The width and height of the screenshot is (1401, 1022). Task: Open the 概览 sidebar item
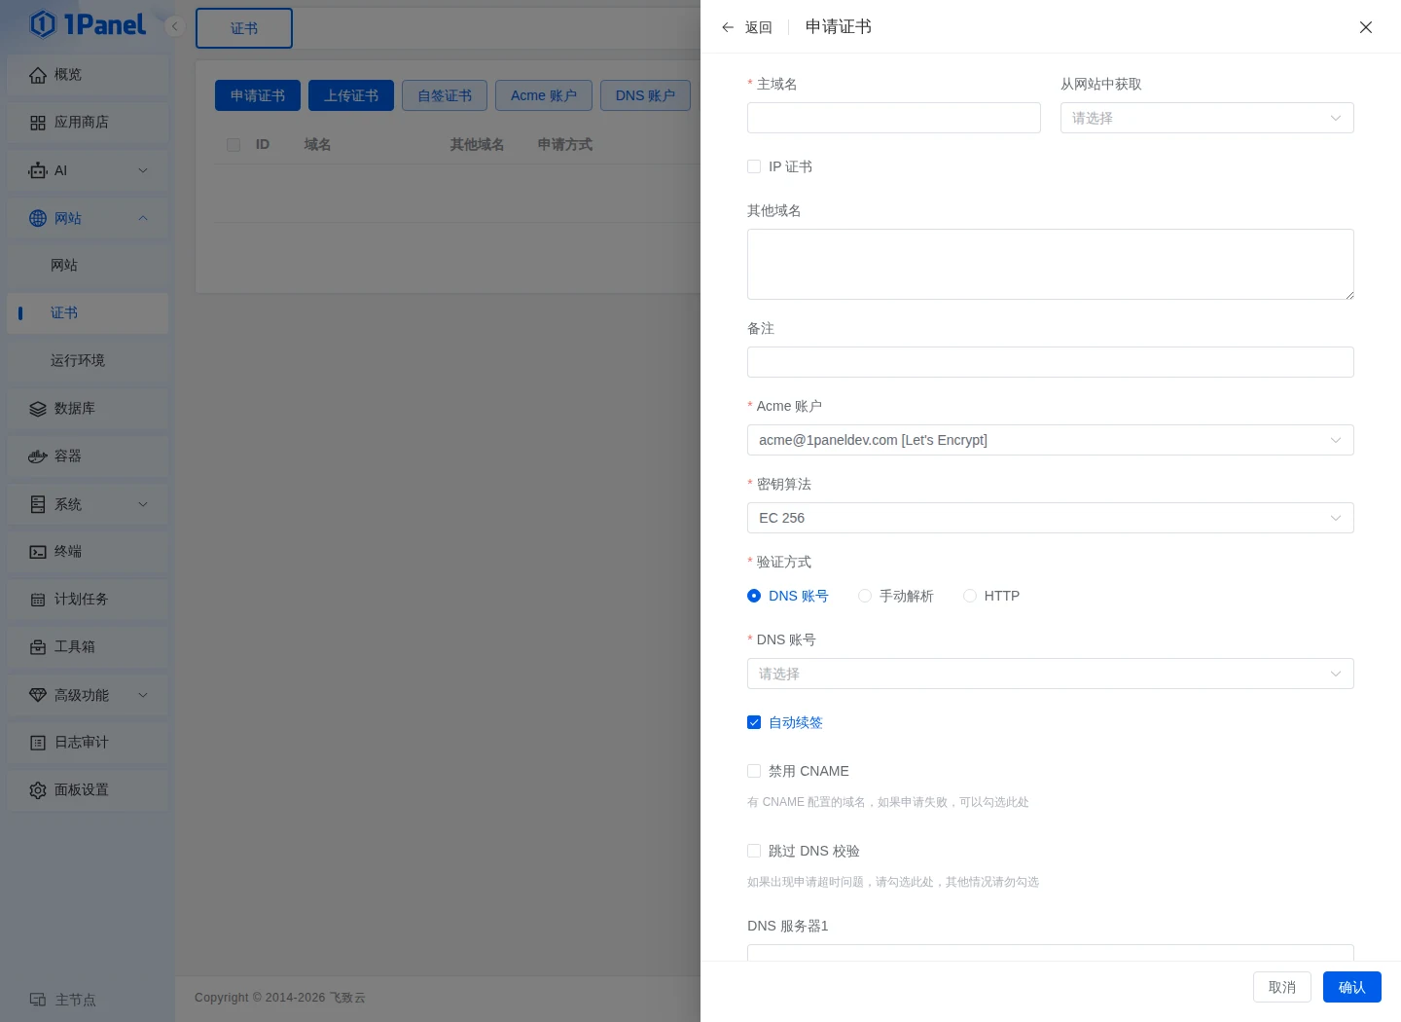[x=88, y=75]
